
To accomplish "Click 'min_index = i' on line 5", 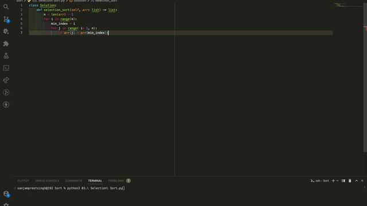I will coord(63,23).
